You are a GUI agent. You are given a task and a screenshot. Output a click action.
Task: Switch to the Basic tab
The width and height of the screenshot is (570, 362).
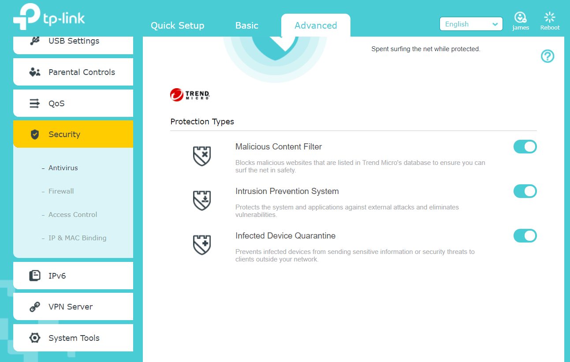(246, 26)
